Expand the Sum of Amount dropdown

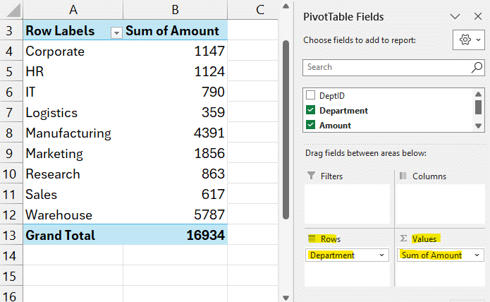pyautogui.click(x=472, y=255)
